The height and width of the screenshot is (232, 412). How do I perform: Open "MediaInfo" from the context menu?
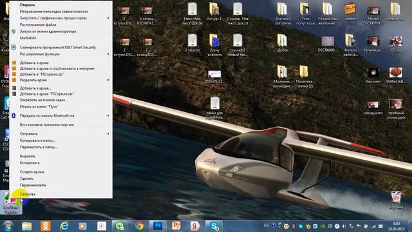(x=61, y=38)
